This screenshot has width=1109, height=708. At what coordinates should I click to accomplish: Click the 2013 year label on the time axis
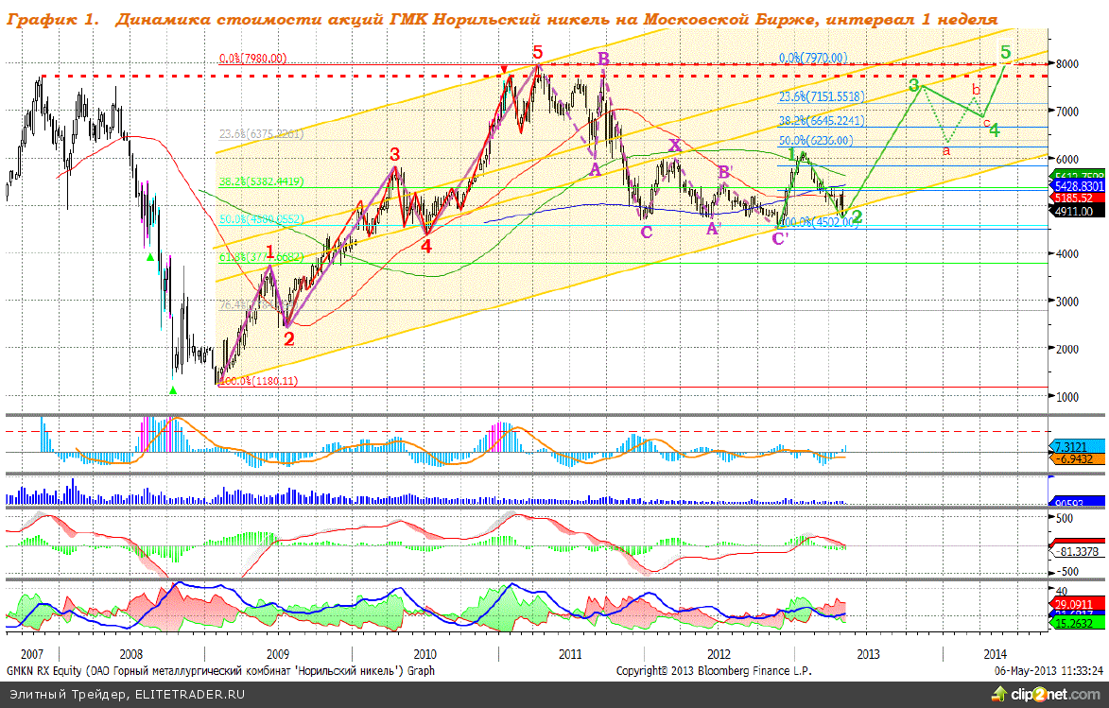coord(867,653)
